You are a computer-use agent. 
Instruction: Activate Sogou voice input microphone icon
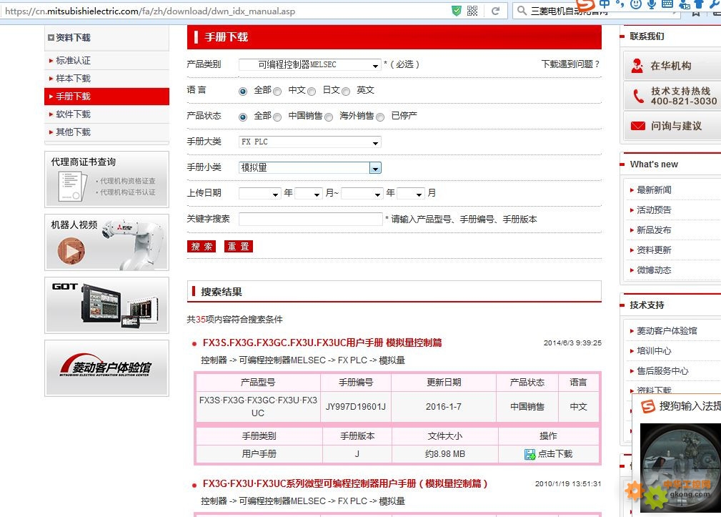pos(651,4)
